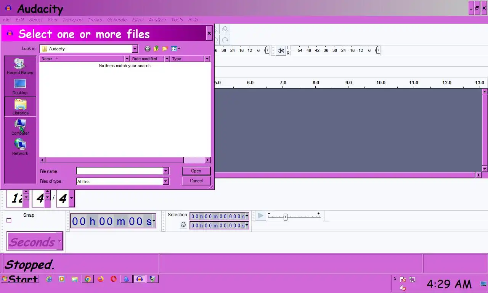The width and height of the screenshot is (488, 293).
Task: Click the Redo arrow in Audacity toolbar
Action: (225, 40)
